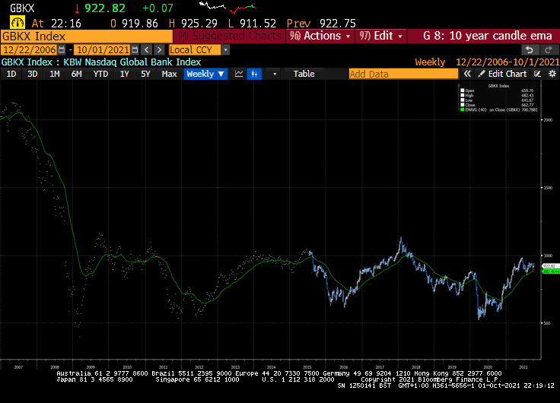Click the green EMA value label on the axis

click(550, 271)
